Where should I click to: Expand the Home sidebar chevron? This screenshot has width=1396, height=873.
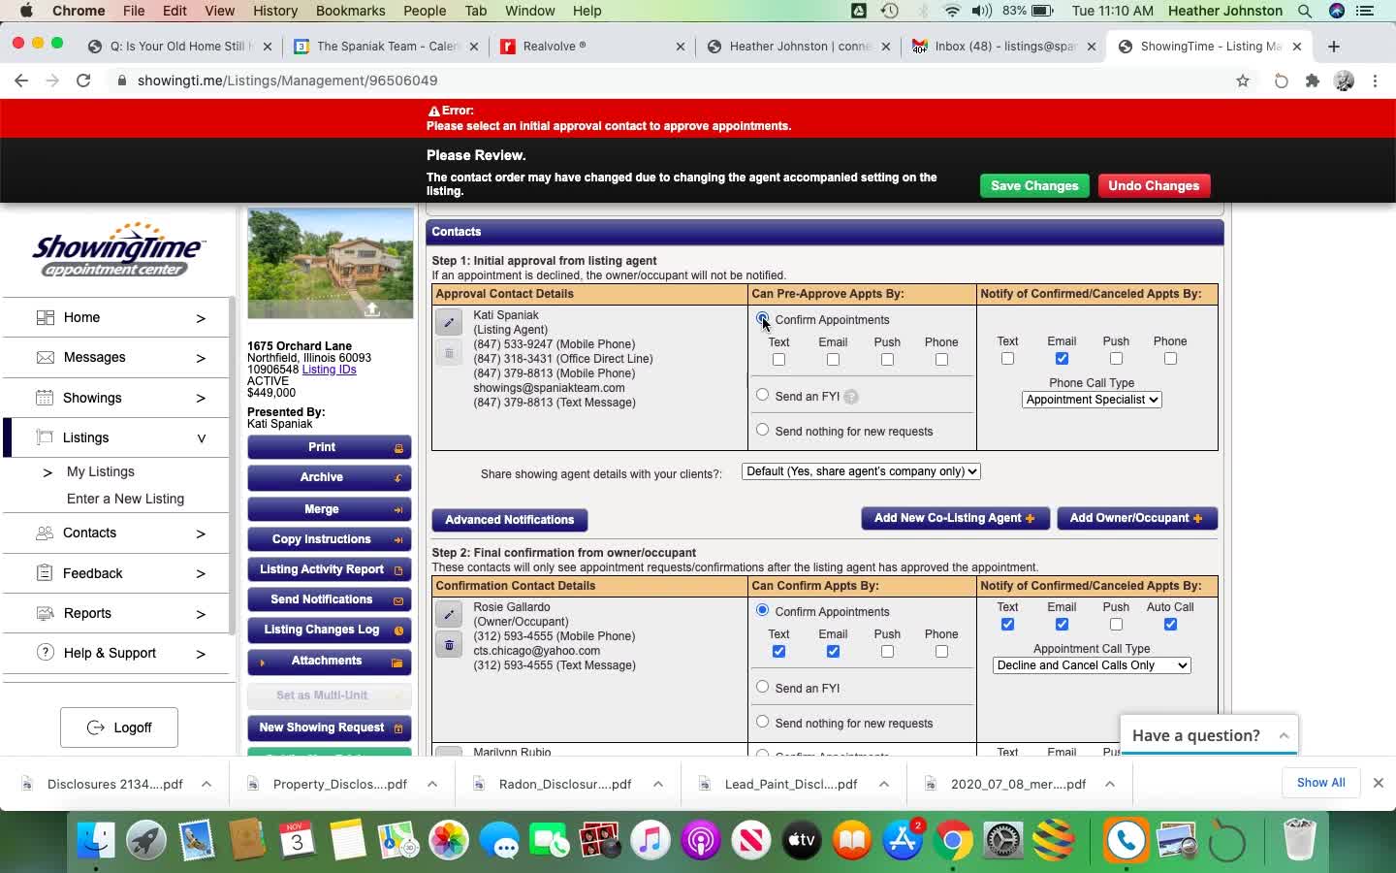pyautogui.click(x=201, y=318)
